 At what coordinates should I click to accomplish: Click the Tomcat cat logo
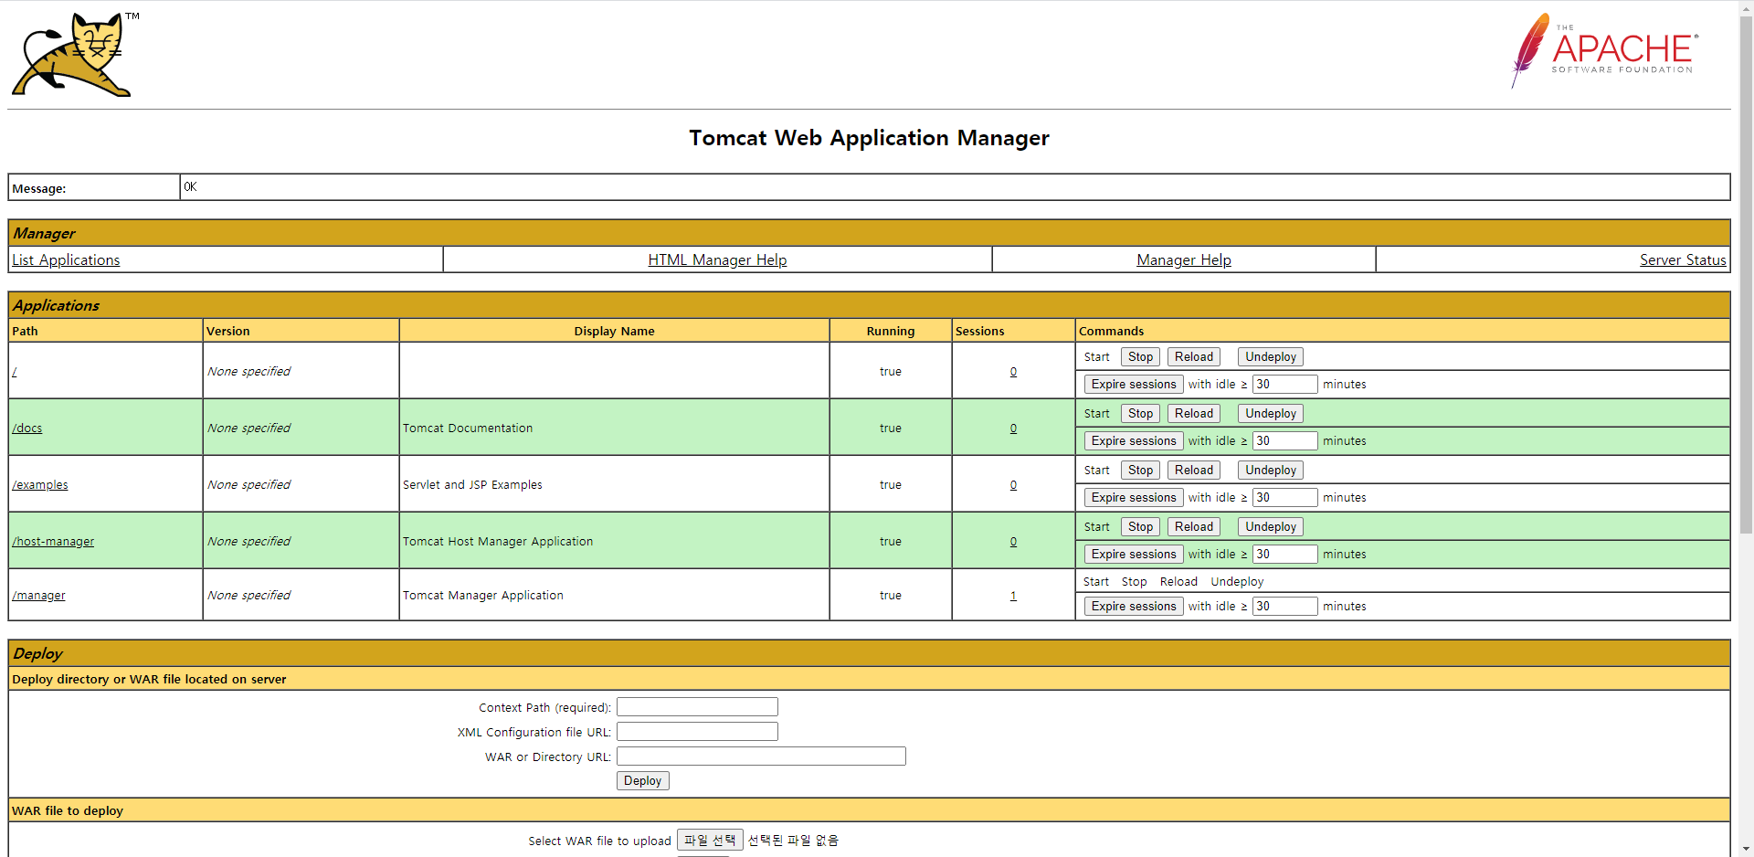coord(73,54)
